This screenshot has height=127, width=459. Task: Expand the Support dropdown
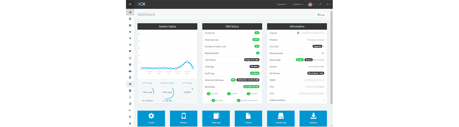pos(282,4)
